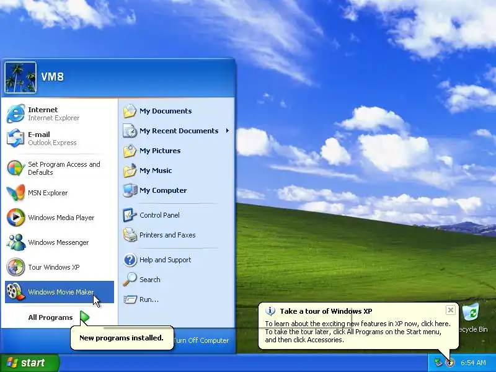The image size is (496, 372).
Task: Click the VM8 user account picture
Action: [20, 77]
